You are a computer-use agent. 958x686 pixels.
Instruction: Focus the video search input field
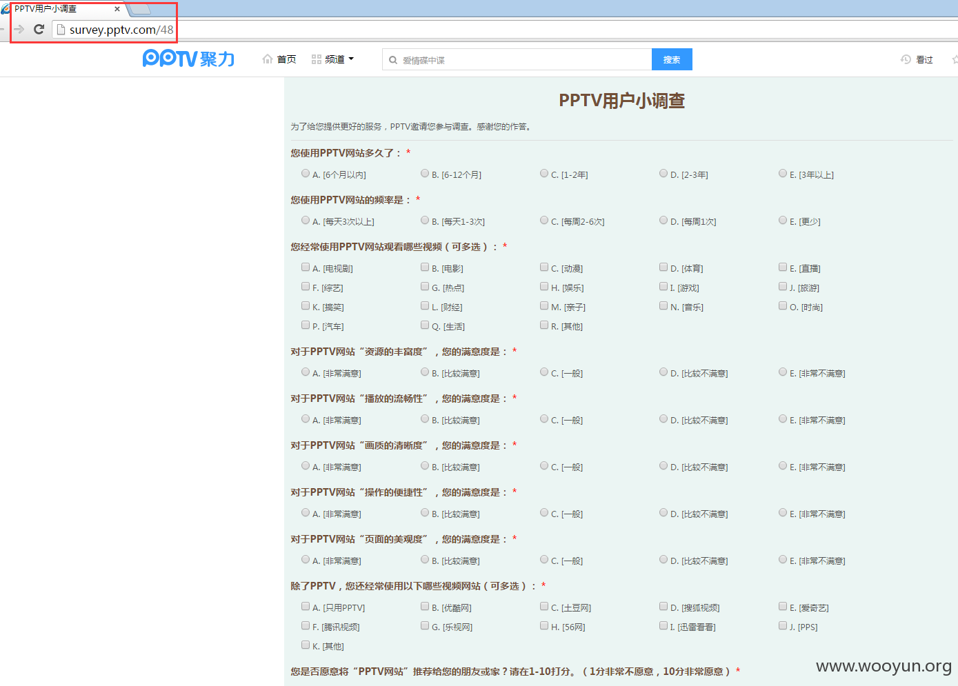coord(517,59)
